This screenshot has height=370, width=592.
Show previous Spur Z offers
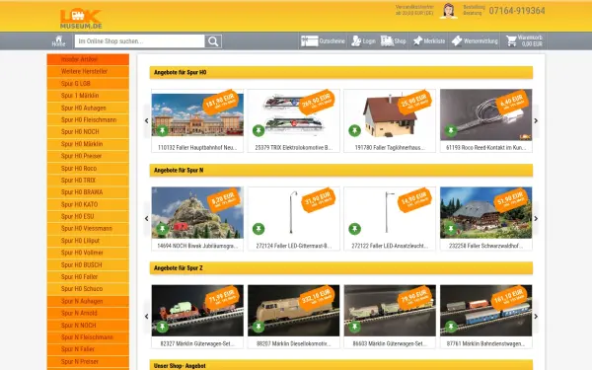click(x=146, y=317)
